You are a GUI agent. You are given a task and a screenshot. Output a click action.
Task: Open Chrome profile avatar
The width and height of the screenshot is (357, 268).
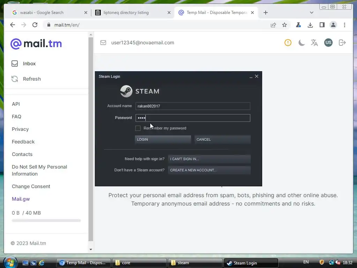coord(333,25)
